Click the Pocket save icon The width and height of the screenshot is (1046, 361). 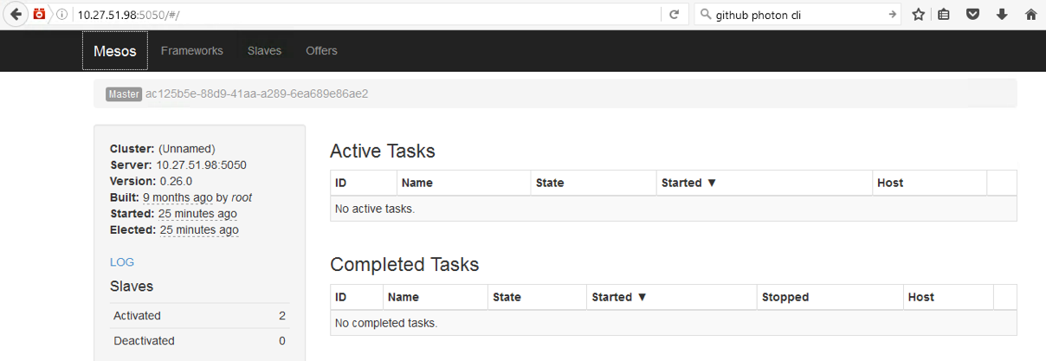point(972,15)
